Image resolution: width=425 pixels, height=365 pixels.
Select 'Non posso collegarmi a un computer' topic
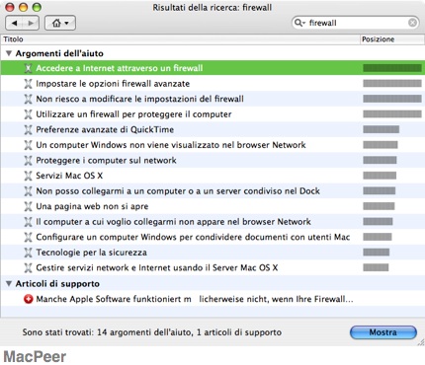coord(178,191)
